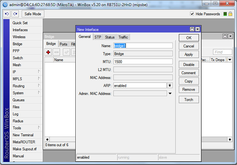Toggle the Safe Mode button

click(33, 14)
